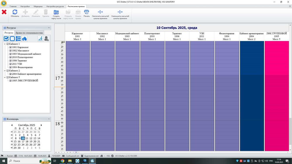Collapse the Ресурсы panel chevron
Image resolution: width=292 pixels, height=164 pixels.
pyautogui.click(x=49, y=28)
